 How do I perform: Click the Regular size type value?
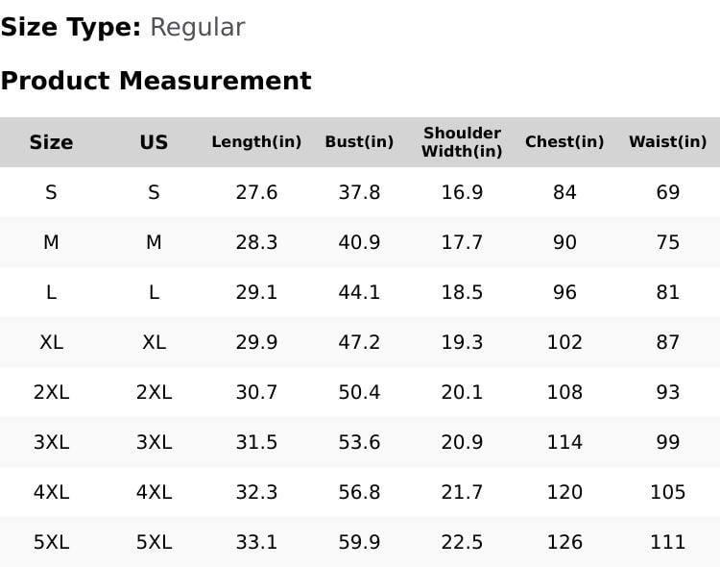click(x=197, y=28)
